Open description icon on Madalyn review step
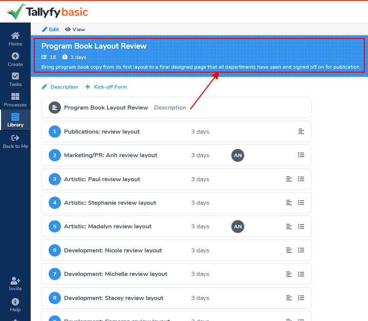 [289, 227]
